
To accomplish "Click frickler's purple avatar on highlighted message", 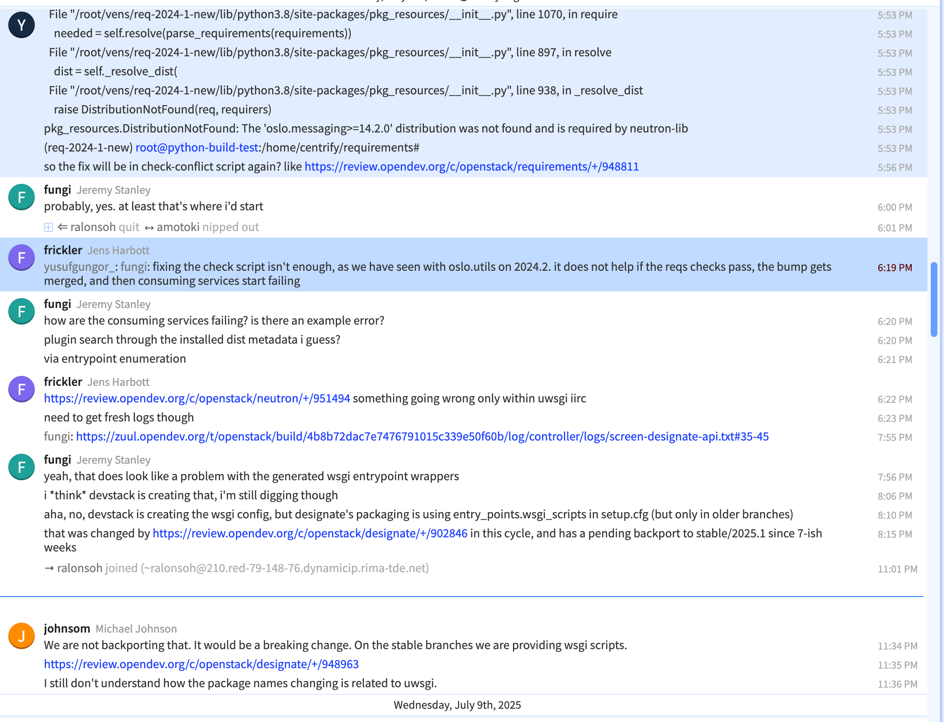I will [x=22, y=258].
